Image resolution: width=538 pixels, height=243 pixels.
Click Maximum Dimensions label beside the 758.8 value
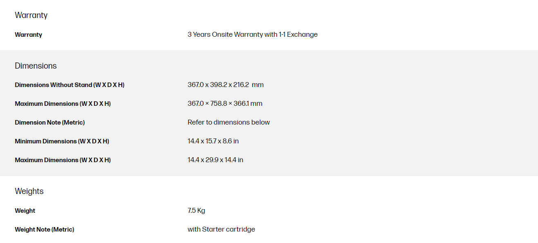pyautogui.click(x=63, y=104)
